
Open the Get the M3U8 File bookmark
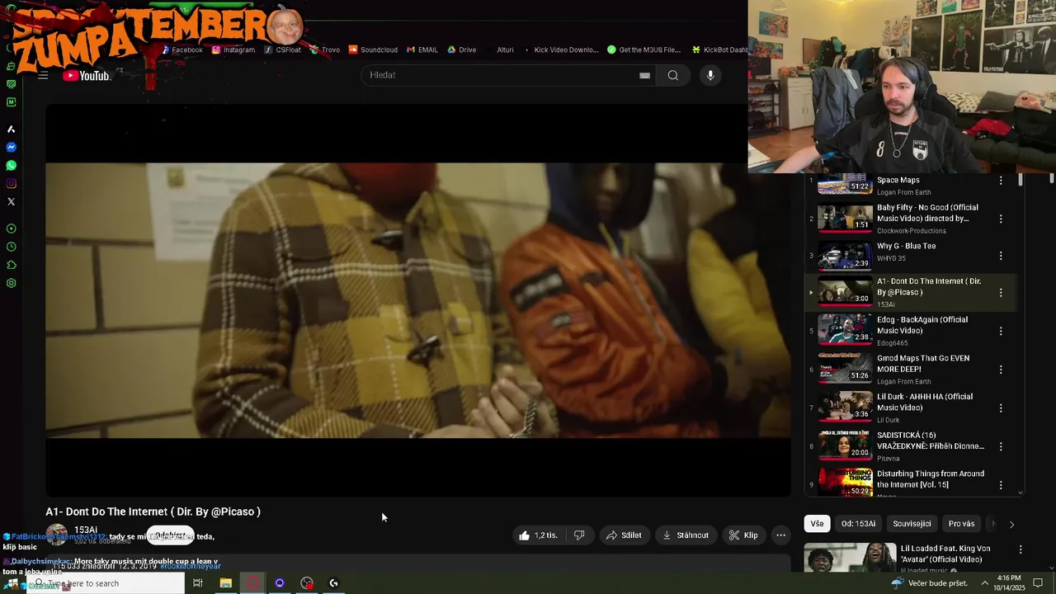coord(644,49)
